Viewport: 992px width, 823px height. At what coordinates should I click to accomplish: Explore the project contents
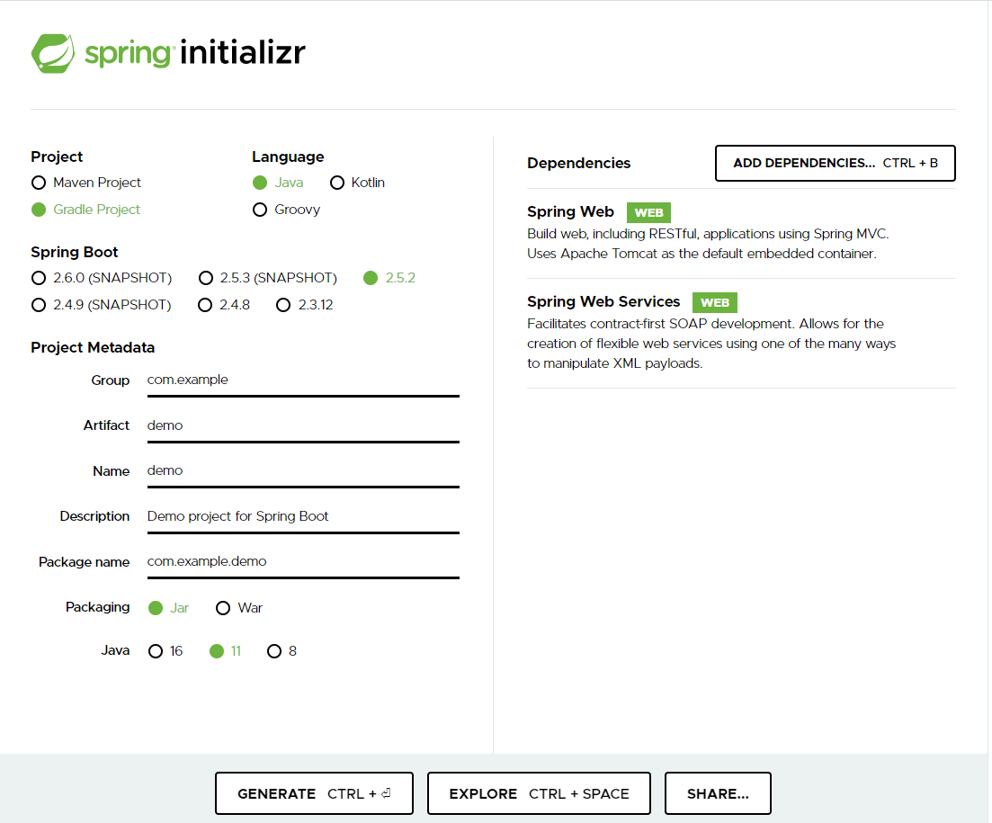click(x=539, y=793)
